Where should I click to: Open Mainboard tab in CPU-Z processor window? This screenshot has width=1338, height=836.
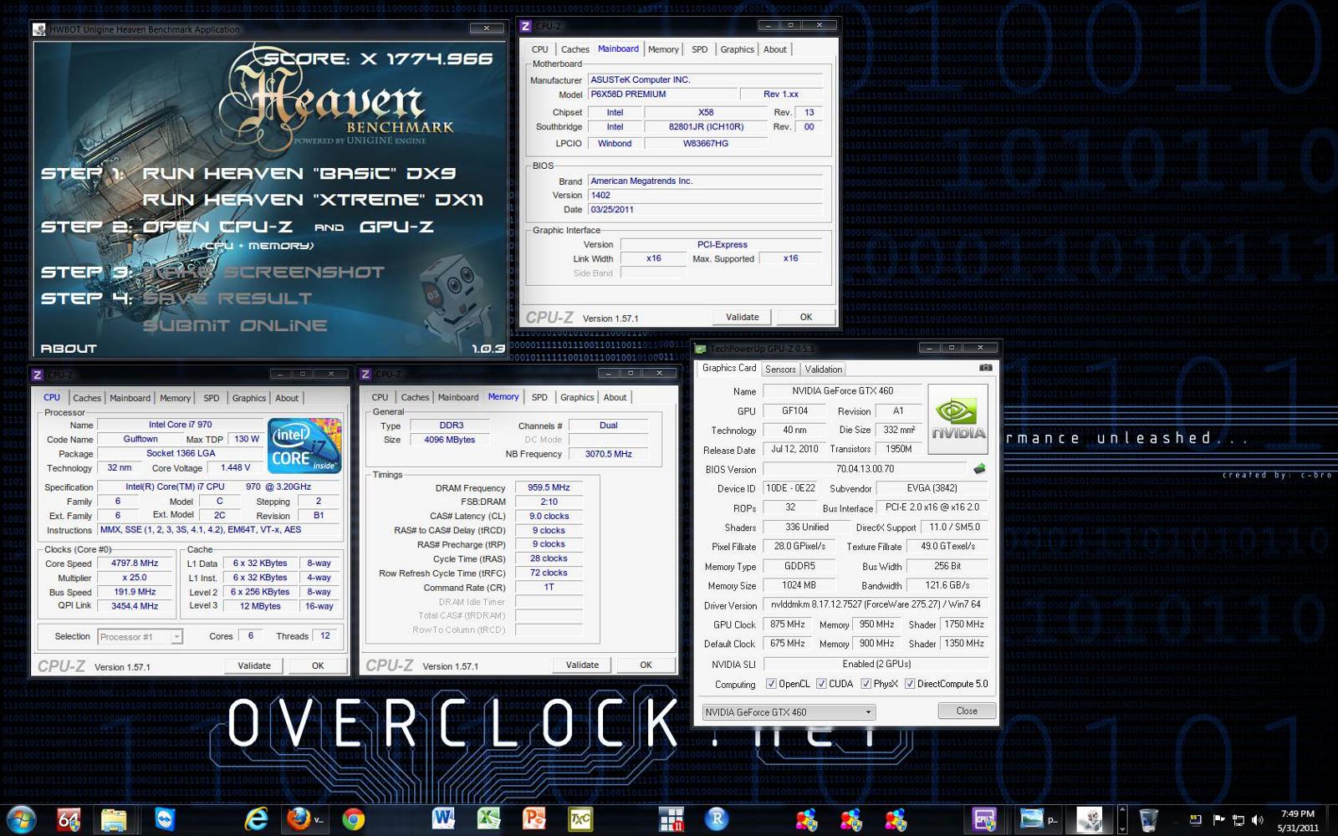(x=130, y=398)
